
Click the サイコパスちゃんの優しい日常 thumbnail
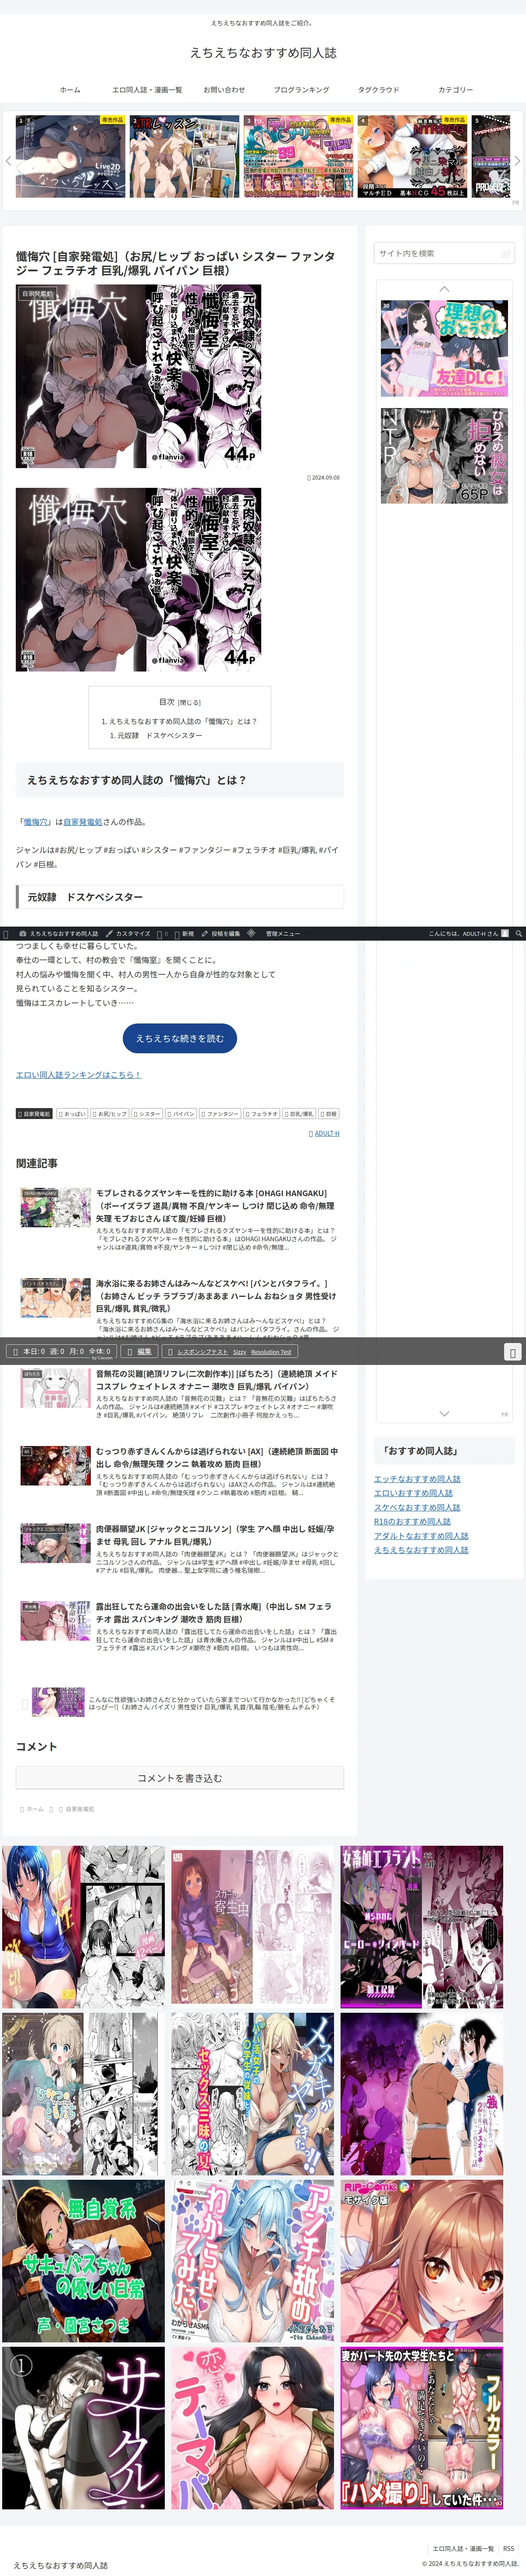(83, 2261)
